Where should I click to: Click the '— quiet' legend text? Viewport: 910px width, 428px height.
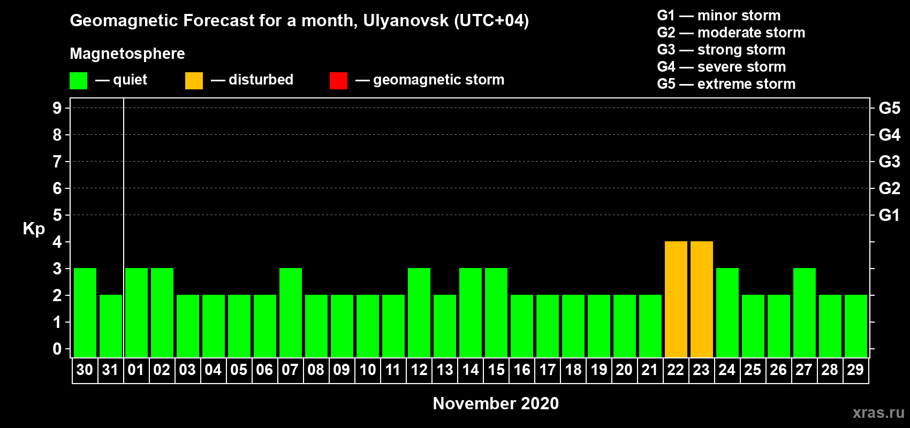pos(121,80)
